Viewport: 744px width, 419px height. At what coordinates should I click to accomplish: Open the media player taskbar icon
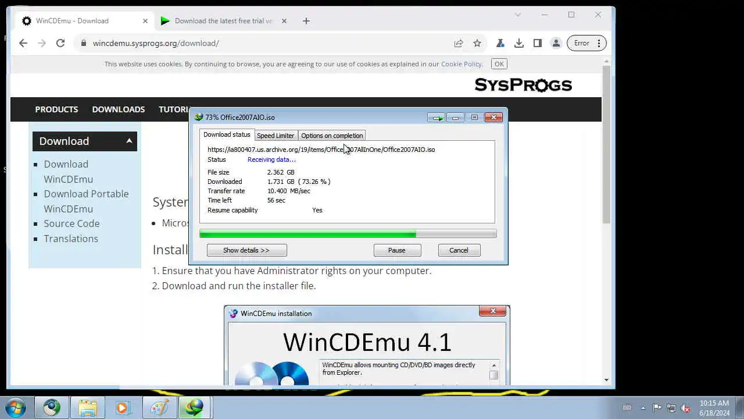point(123,407)
